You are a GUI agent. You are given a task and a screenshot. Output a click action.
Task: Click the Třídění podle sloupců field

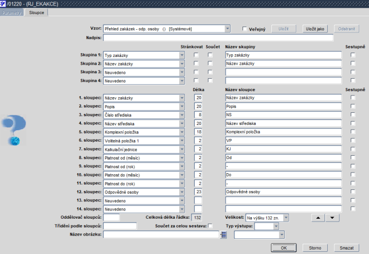click(120, 226)
